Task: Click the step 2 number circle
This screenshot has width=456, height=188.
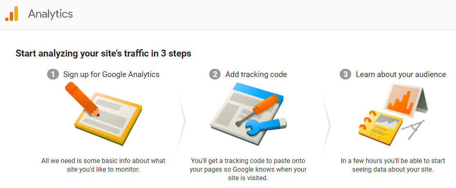Action: click(x=214, y=74)
